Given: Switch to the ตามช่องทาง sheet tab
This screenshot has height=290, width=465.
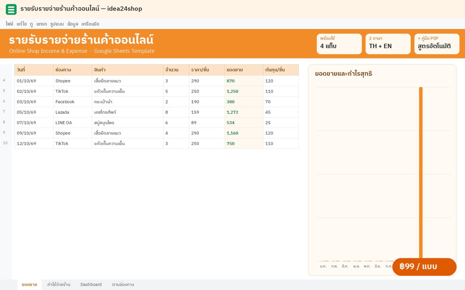Looking at the screenshot, I should tap(123, 285).
